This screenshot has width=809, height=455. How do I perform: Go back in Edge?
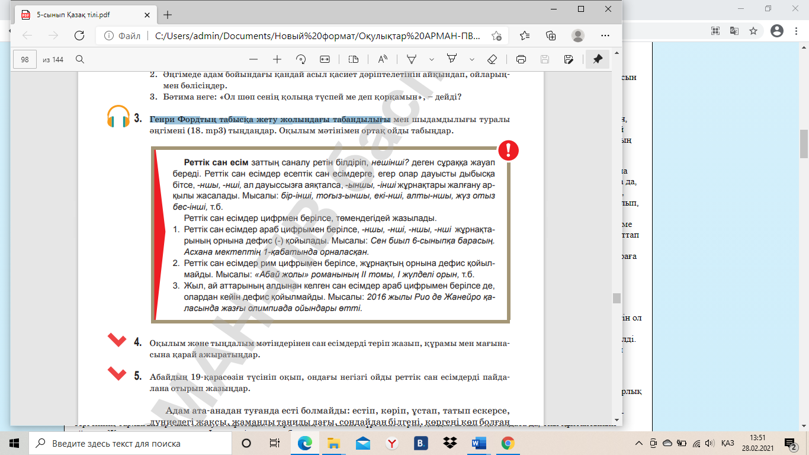pyautogui.click(x=27, y=36)
